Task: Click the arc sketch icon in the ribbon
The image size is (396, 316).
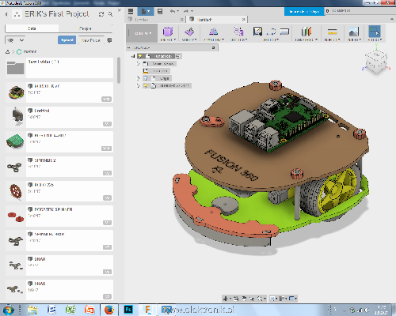Action: coord(271,32)
